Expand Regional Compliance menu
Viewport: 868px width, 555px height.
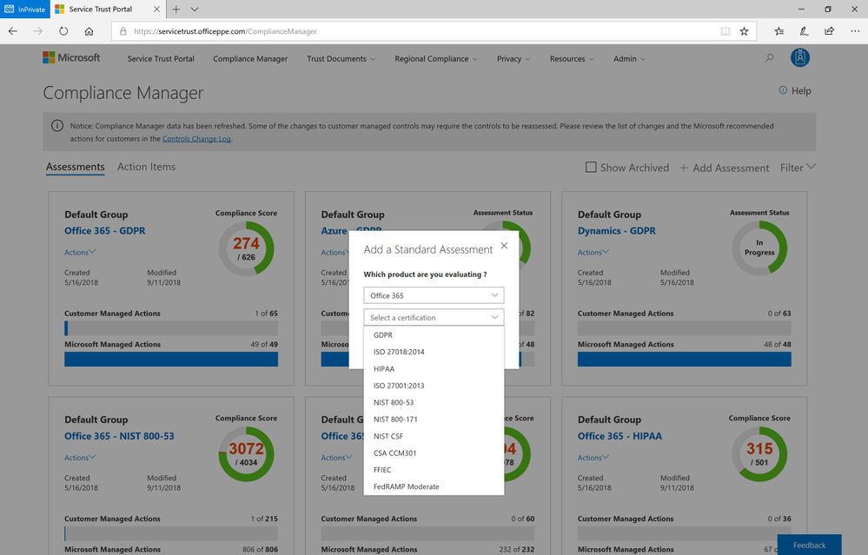pos(436,59)
